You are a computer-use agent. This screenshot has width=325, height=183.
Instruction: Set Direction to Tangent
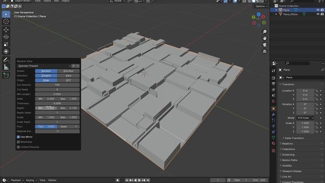[46, 76]
